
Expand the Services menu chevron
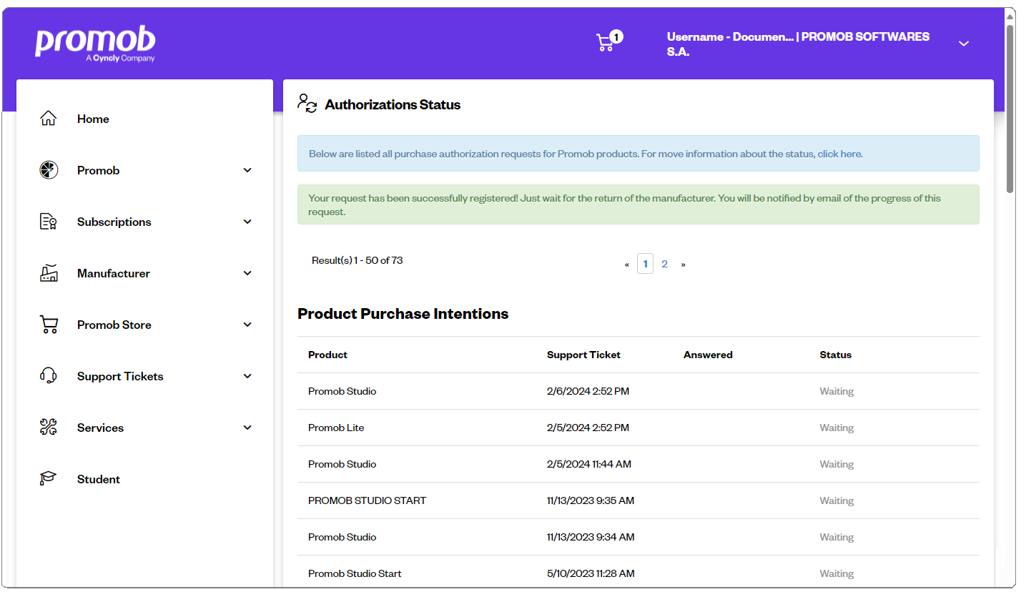click(247, 428)
